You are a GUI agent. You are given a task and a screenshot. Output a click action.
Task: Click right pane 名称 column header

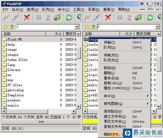[x=102, y=34]
